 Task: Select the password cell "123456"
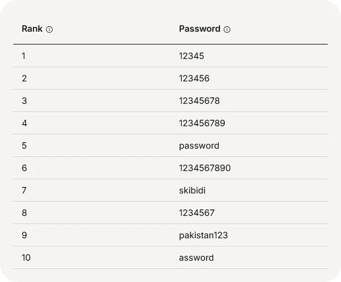click(194, 78)
